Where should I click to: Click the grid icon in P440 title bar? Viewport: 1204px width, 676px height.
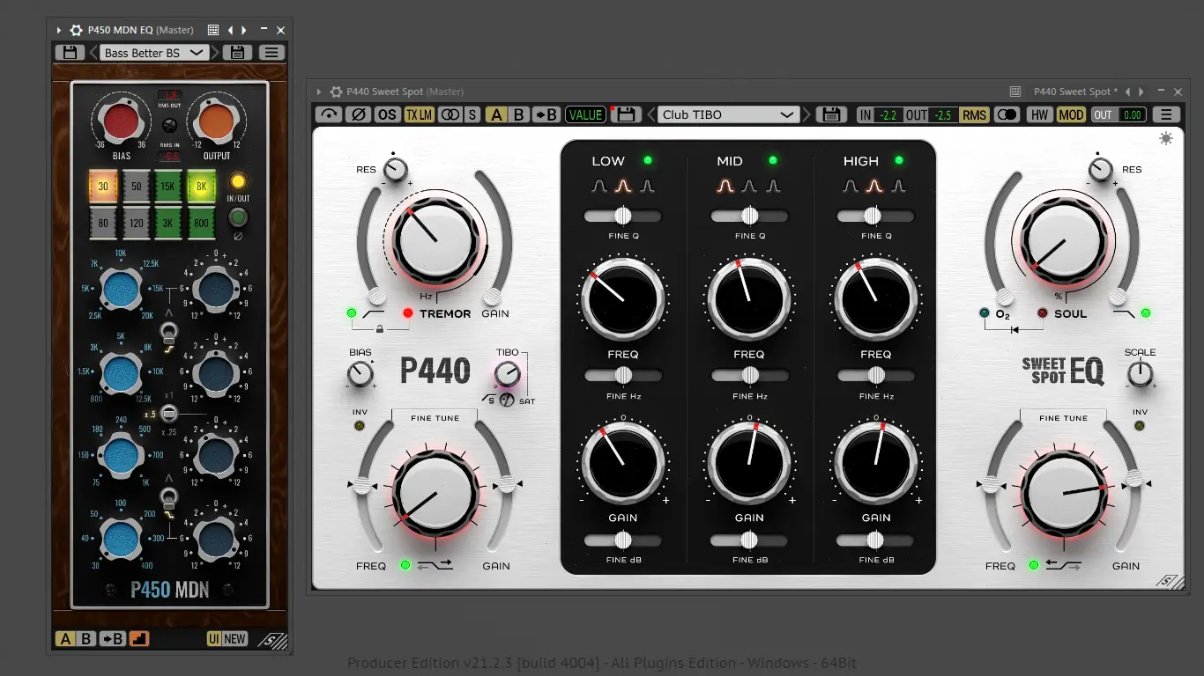click(x=1015, y=92)
